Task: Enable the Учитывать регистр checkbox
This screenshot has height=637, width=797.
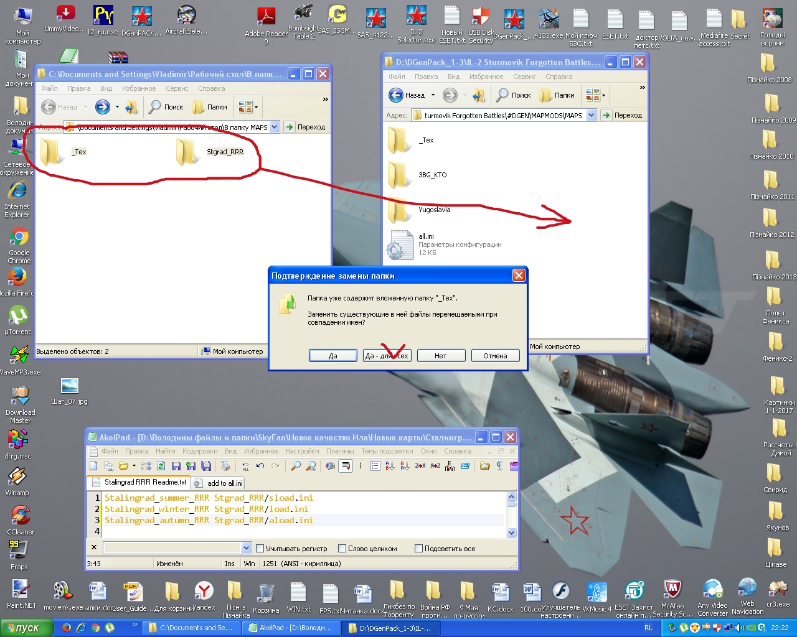Action: (260, 549)
